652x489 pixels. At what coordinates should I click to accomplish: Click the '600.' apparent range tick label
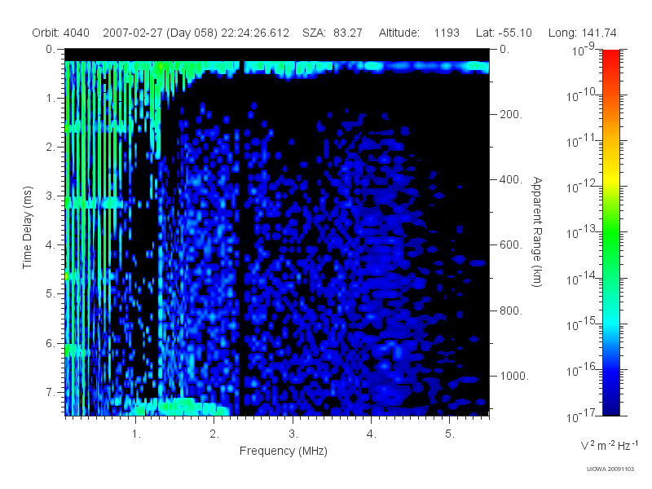tap(511, 245)
